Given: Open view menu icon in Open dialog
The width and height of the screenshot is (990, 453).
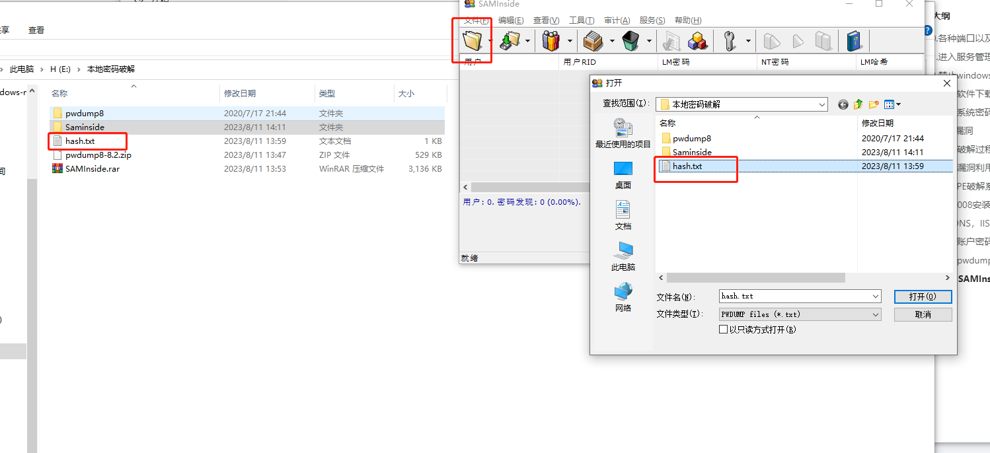Looking at the screenshot, I should click(892, 104).
